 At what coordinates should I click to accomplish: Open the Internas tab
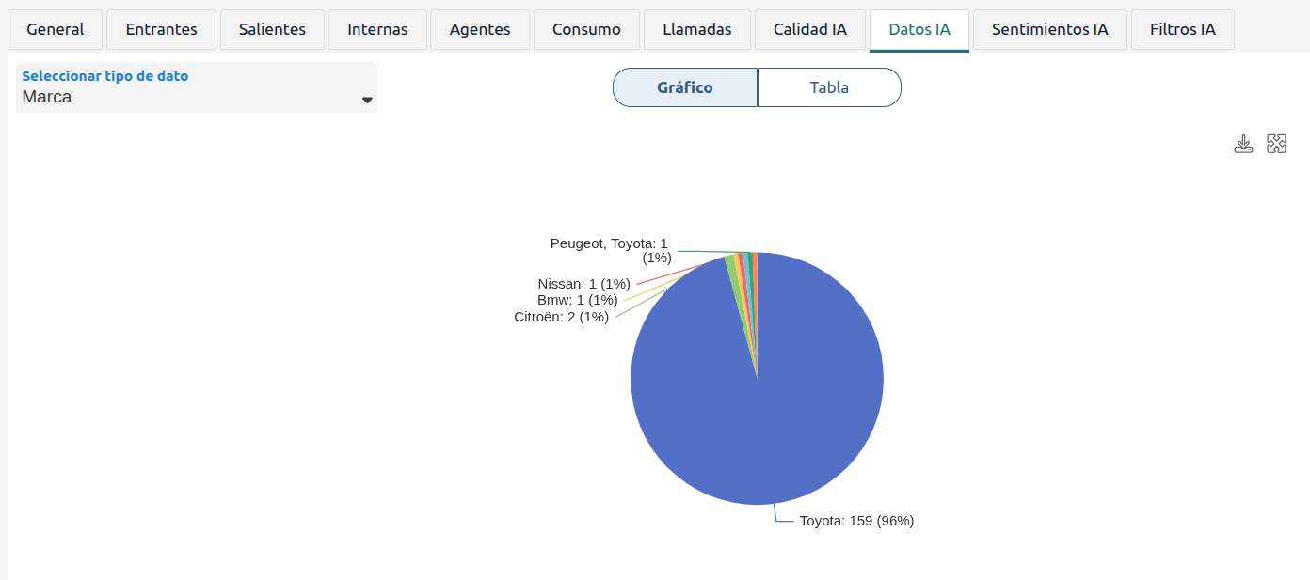(377, 29)
